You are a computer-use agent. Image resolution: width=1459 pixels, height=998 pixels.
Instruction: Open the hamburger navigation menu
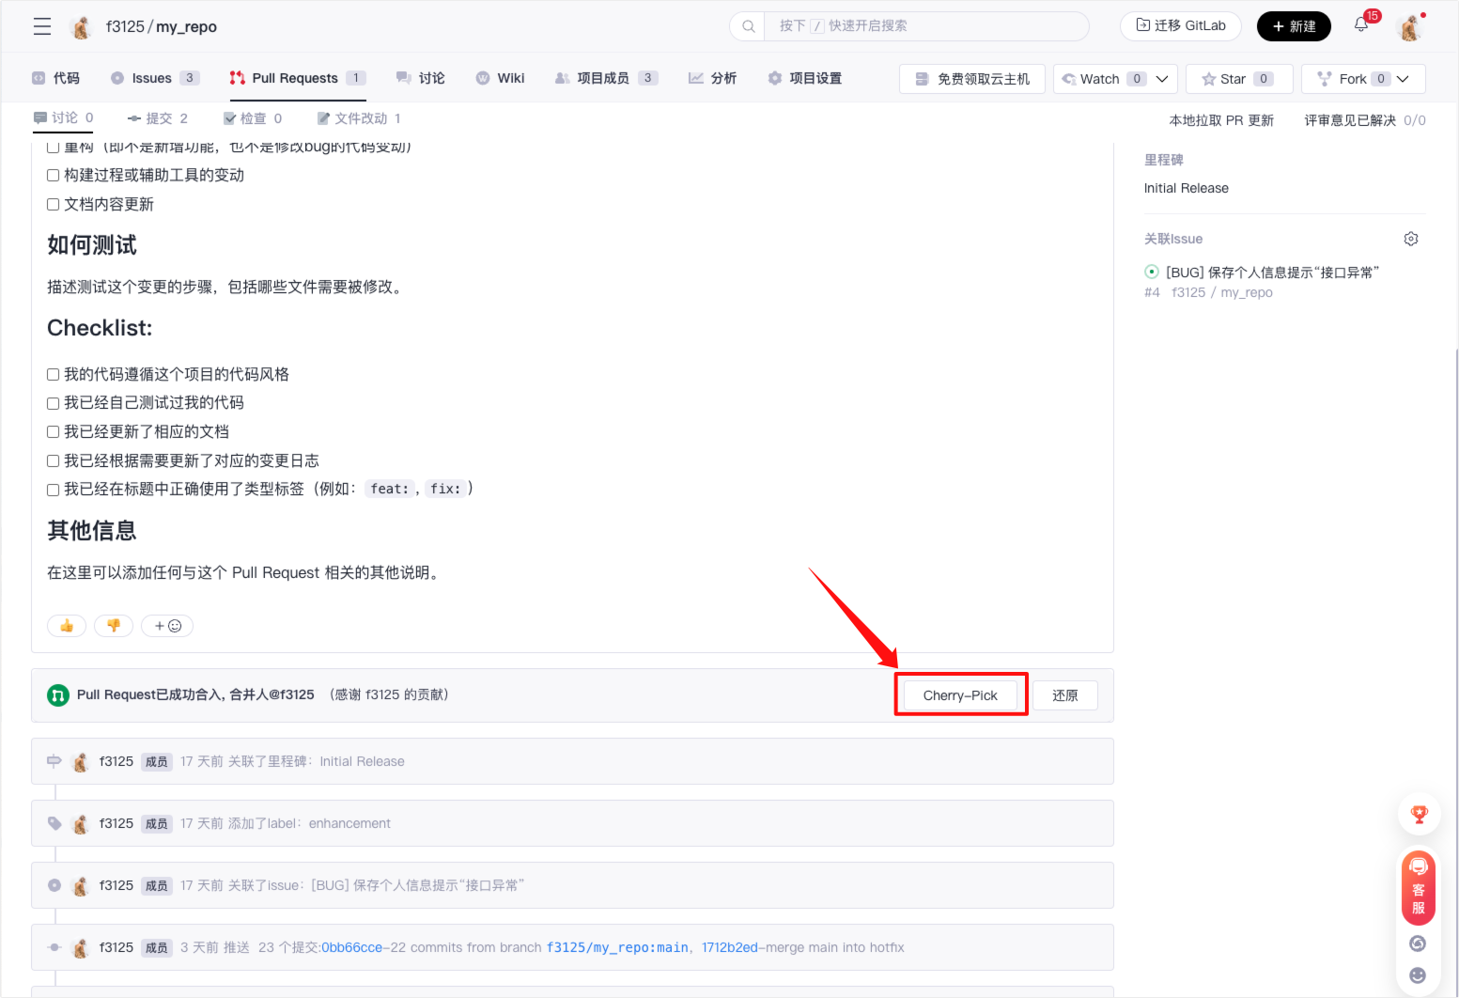click(x=42, y=26)
